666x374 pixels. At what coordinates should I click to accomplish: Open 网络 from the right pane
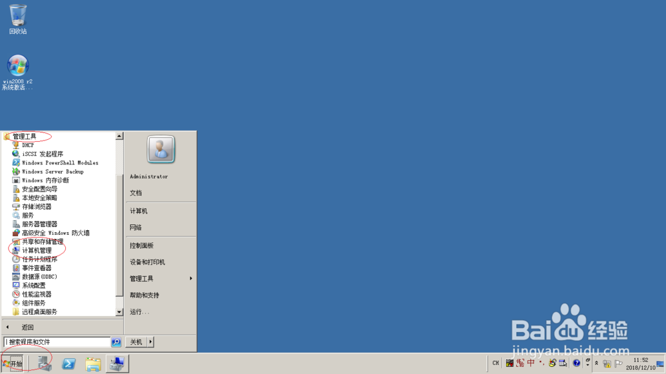tap(136, 228)
